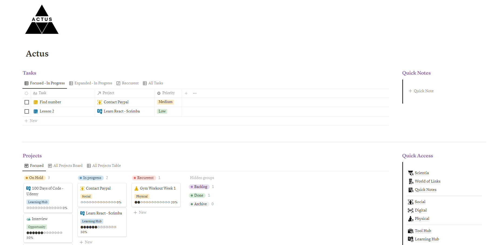Add New card under Recurrent column

[140, 213]
